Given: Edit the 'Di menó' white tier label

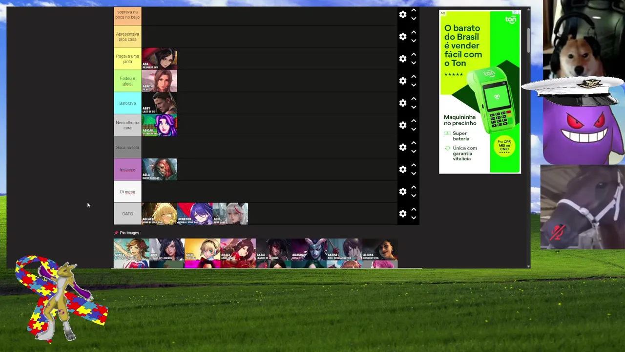Looking at the screenshot, I should pyautogui.click(x=127, y=192).
